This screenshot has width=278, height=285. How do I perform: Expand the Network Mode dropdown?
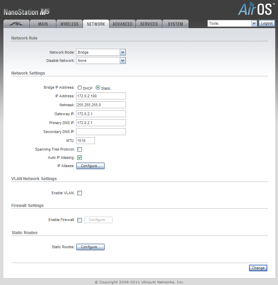pos(101,52)
